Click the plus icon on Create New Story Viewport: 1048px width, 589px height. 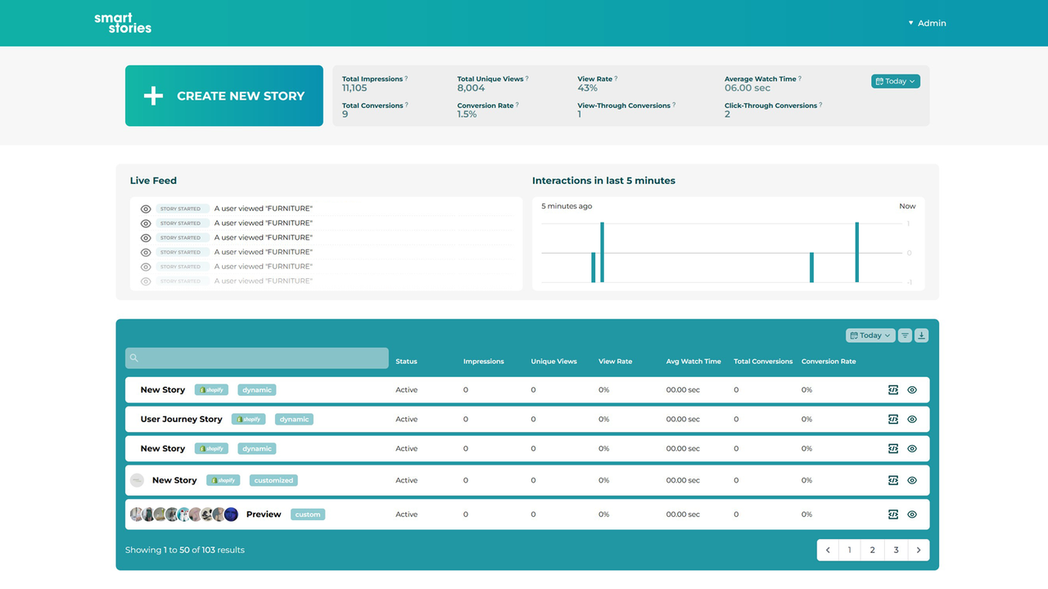click(152, 96)
